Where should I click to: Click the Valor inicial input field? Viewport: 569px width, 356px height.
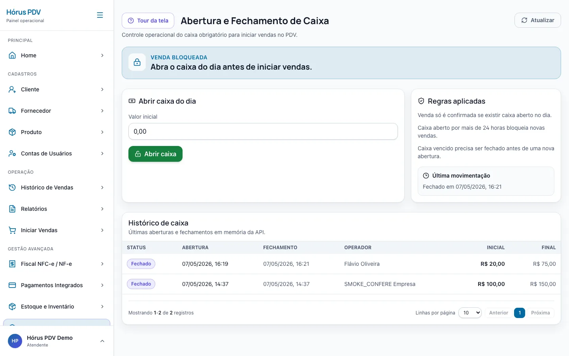263,131
